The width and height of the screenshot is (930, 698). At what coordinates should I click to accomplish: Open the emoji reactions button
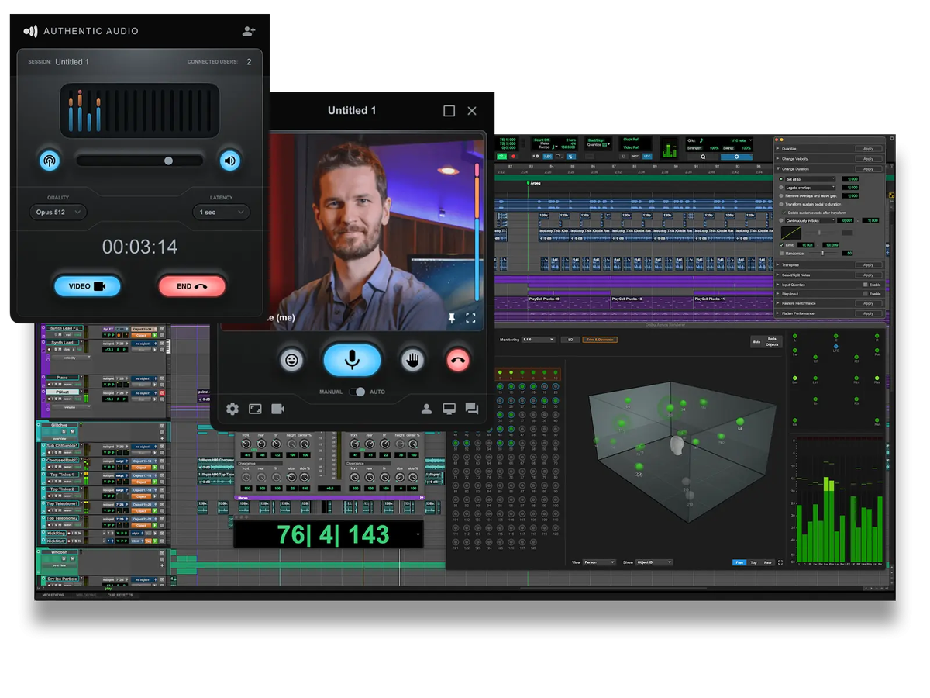tap(291, 360)
